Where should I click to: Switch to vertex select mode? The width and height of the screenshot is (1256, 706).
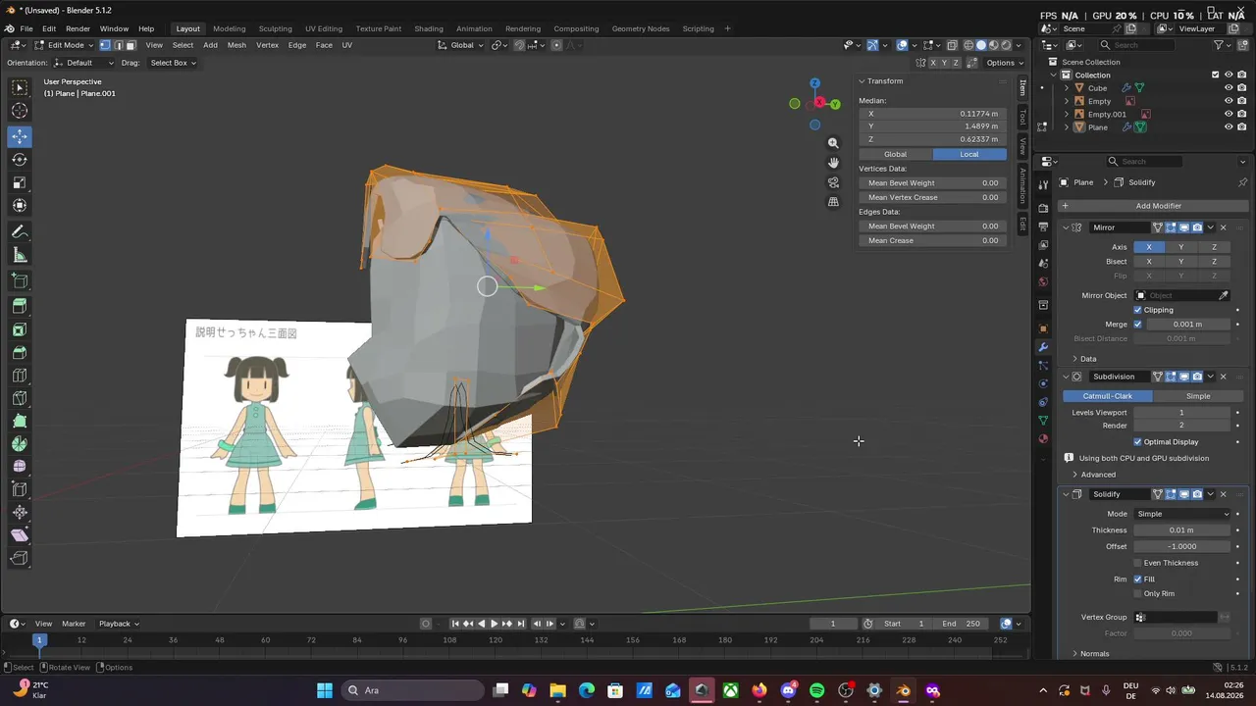point(105,45)
